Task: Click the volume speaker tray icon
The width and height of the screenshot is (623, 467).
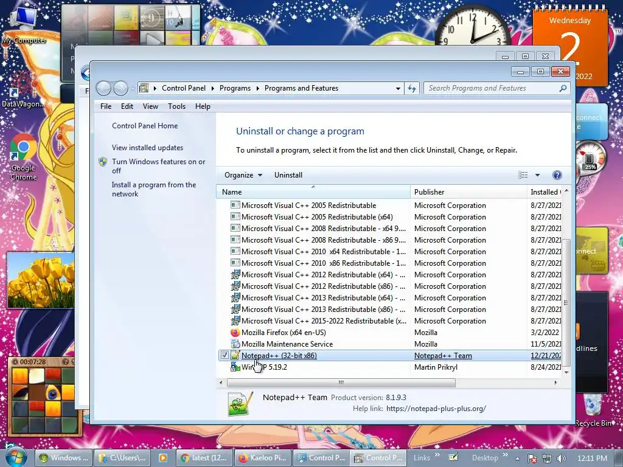Action: [x=562, y=458]
